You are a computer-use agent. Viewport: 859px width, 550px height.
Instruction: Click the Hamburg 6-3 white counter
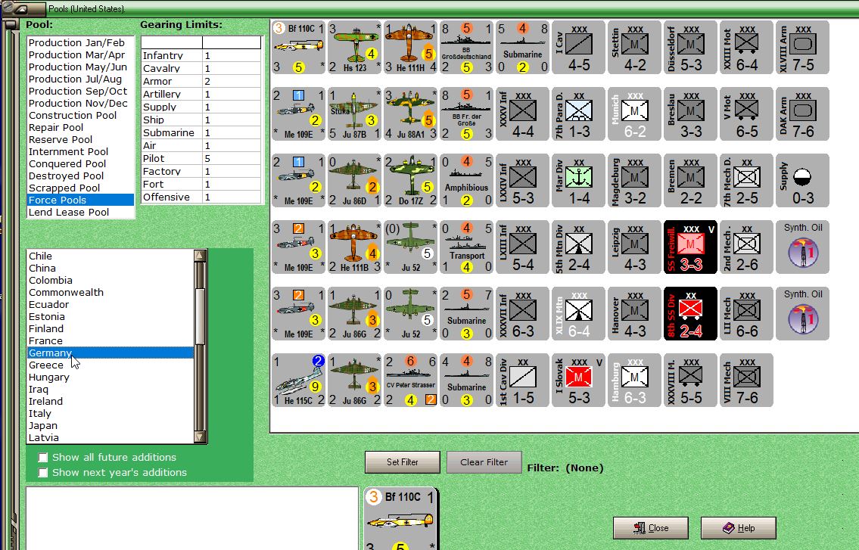tap(633, 381)
